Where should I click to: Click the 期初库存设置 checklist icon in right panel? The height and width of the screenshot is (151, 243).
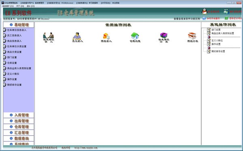point(209,51)
